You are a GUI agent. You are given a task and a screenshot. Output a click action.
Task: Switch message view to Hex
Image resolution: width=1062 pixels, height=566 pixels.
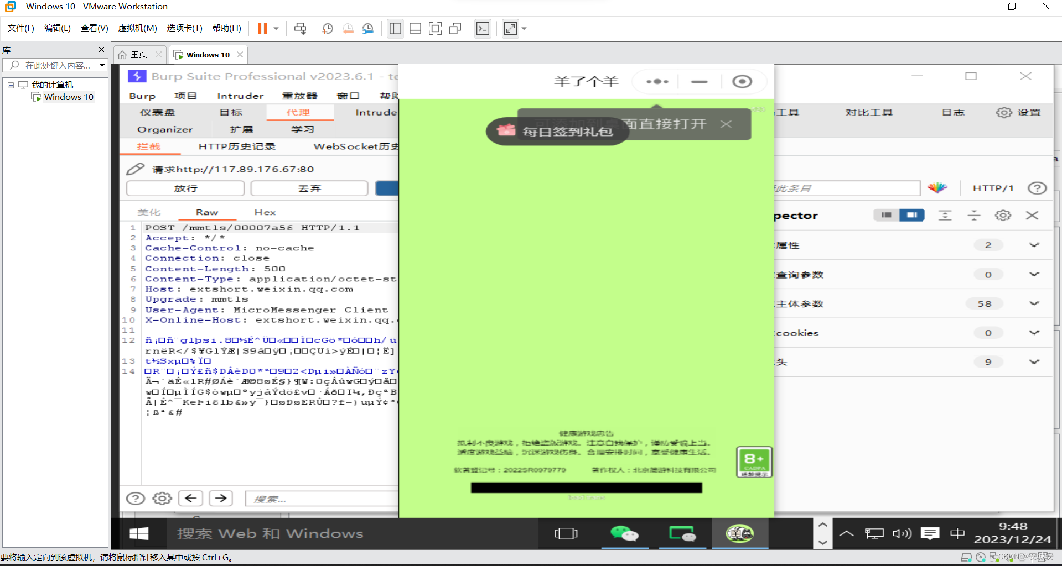[265, 213]
